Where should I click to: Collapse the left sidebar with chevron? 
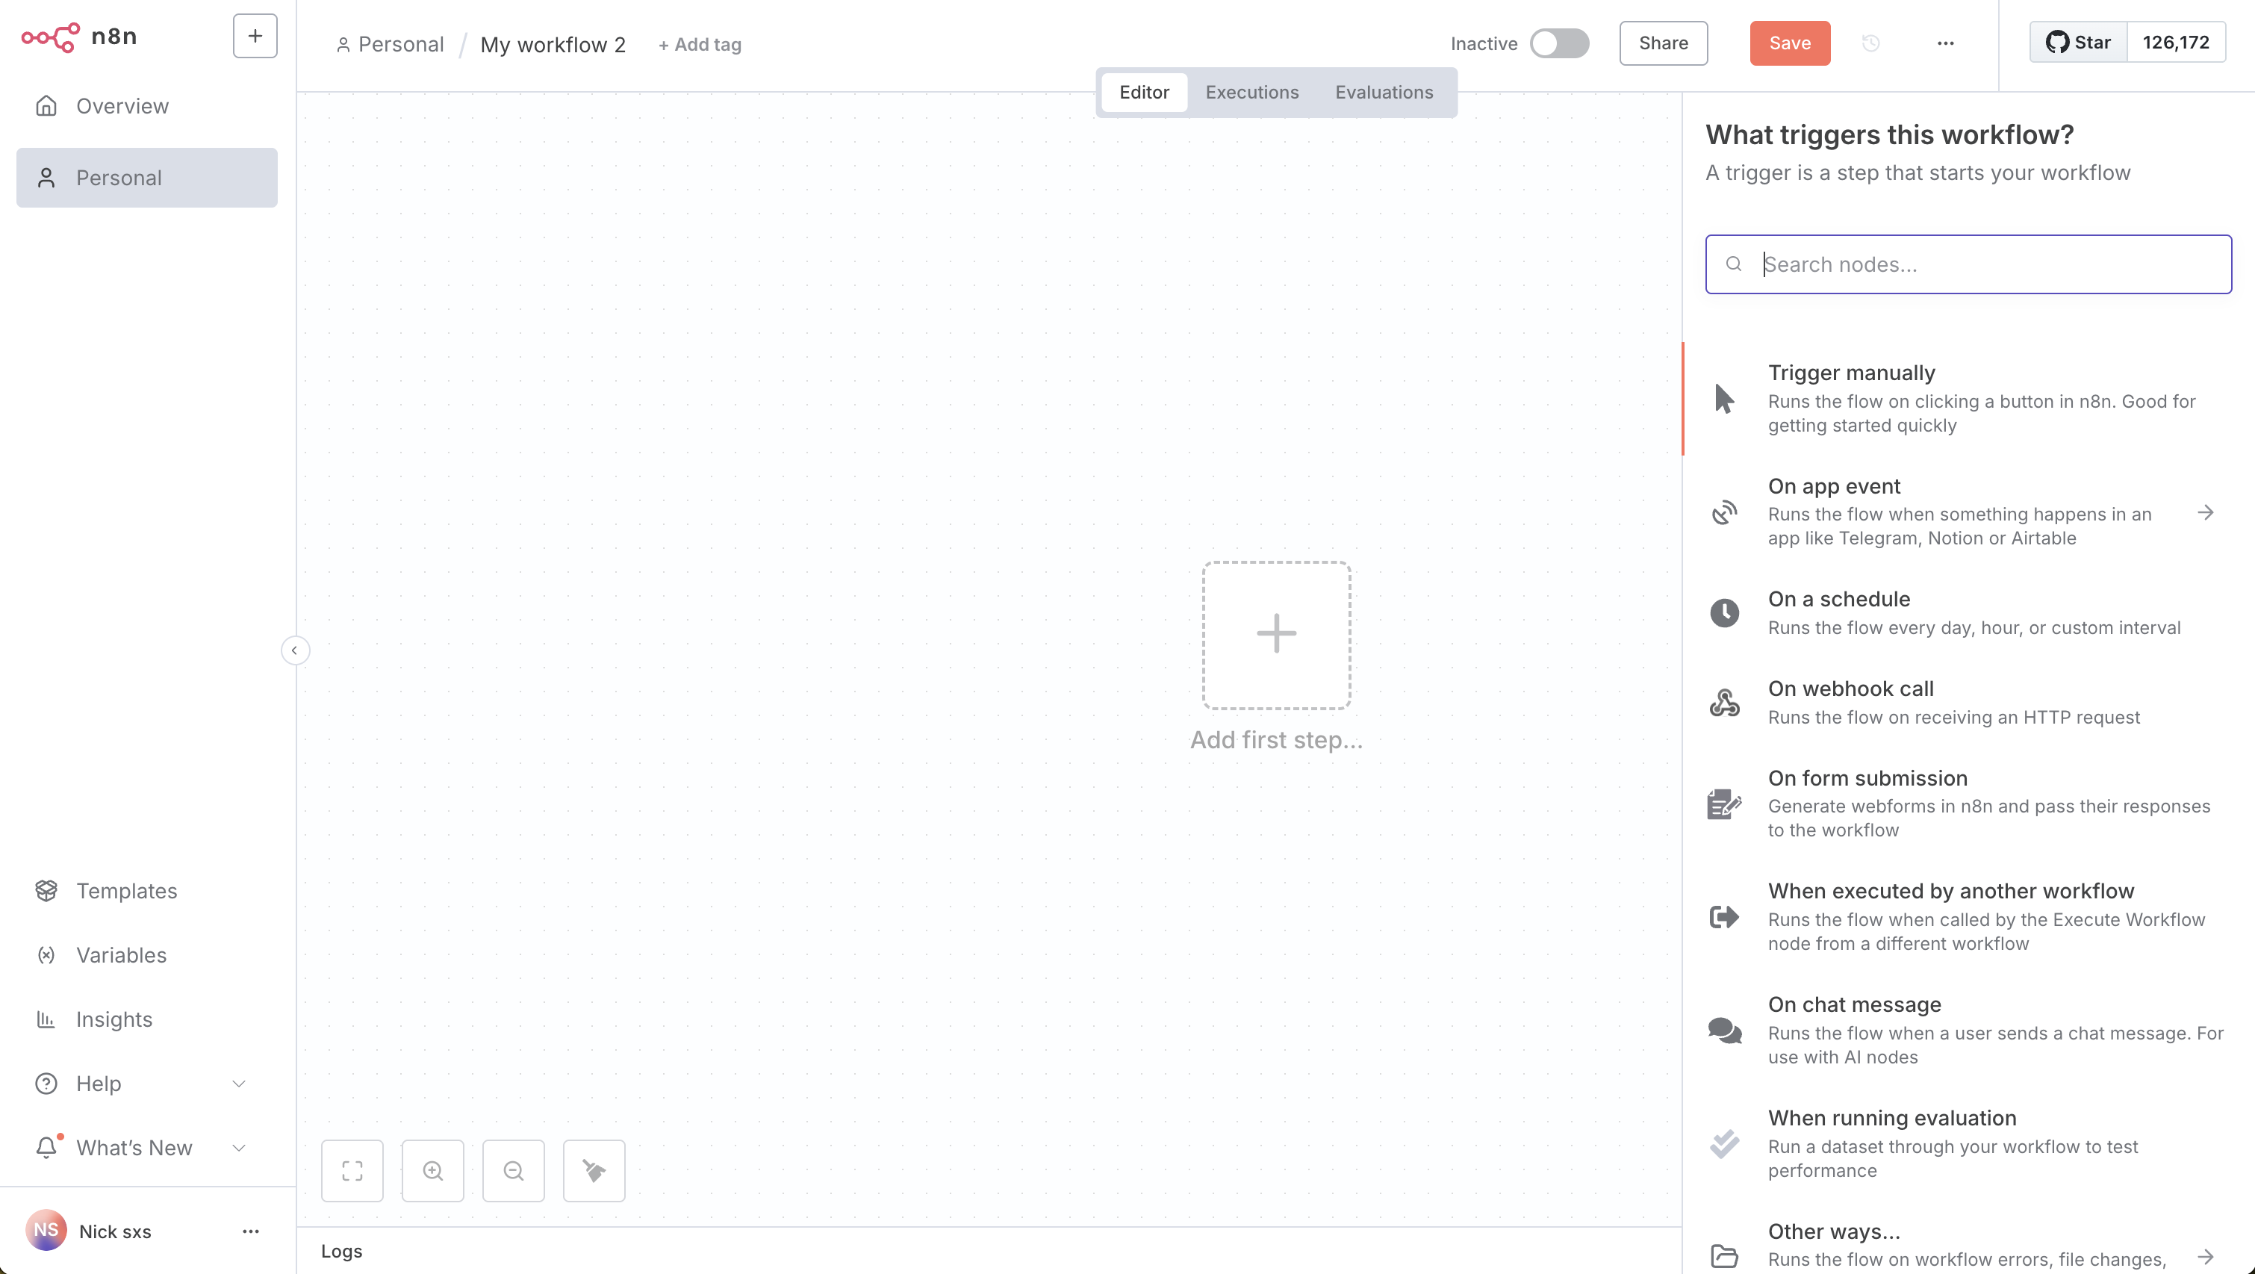tap(295, 650)
